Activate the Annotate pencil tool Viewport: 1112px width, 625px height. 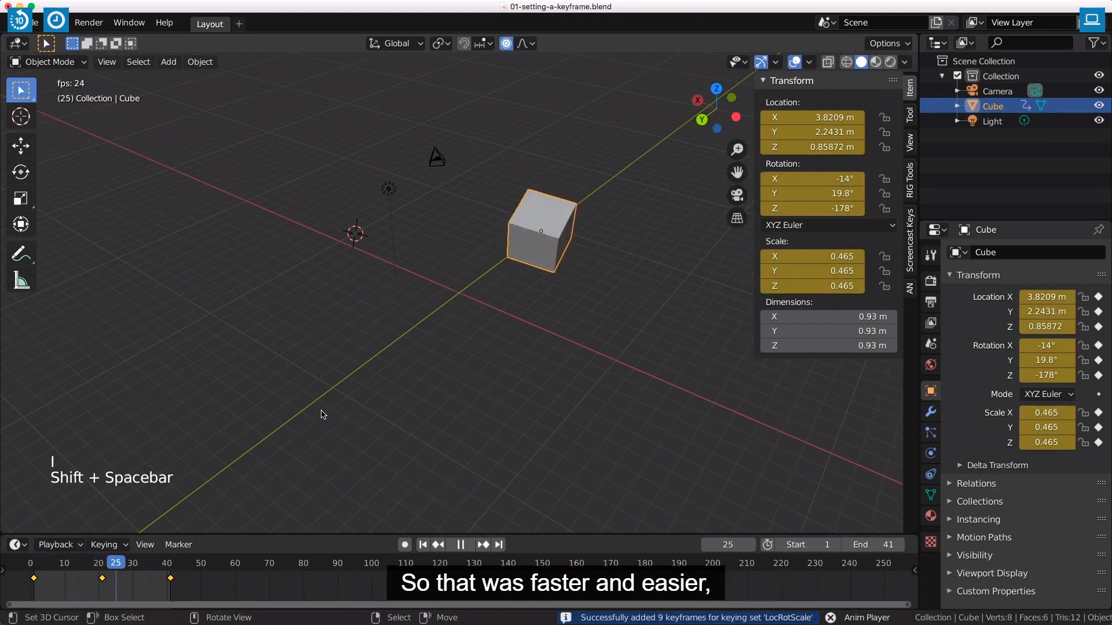[x=21, y=253]
